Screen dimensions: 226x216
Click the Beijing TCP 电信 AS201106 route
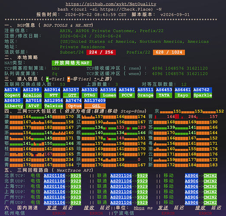pyautogui.click(x=62, y=176)
